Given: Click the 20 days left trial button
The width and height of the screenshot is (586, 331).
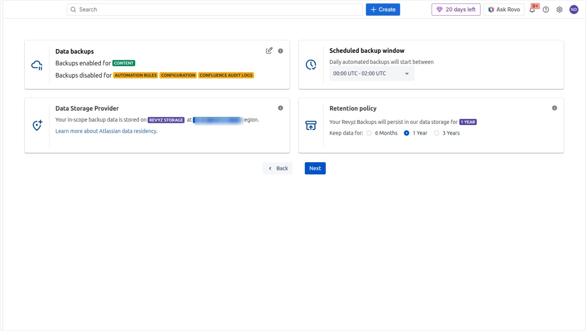Looking at the screenshot, I should point(456,9).
